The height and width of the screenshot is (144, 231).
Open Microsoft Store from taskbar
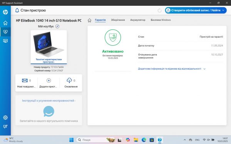tap(152, 140)
